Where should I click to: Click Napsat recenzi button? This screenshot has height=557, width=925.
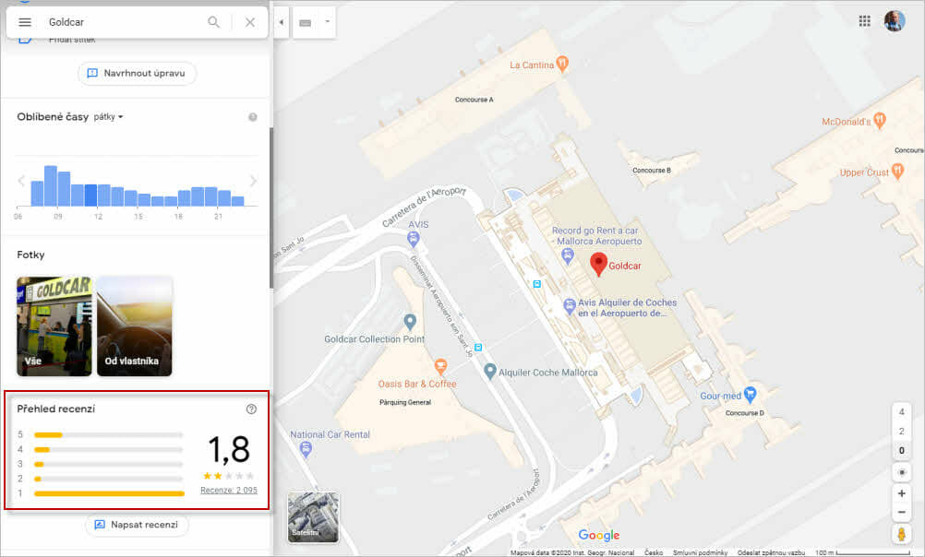137,525
